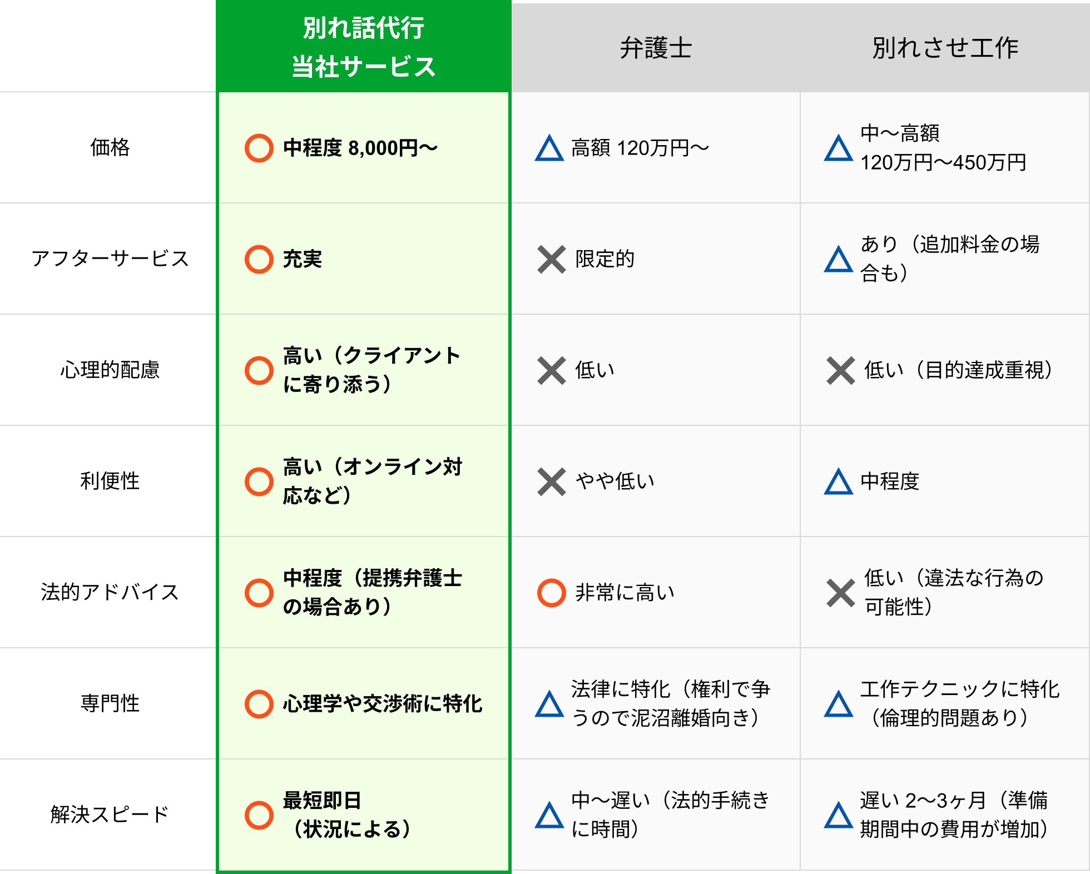The image size is (1090, 874).
Task: Click the orange circle beside 最短即日
Action: 259,815
